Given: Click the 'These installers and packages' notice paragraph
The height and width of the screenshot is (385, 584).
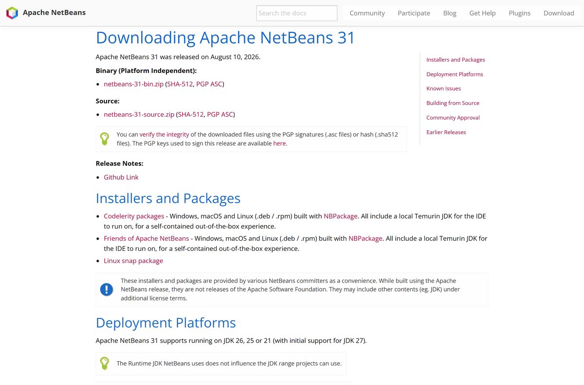Looking at the screenshot, I should click(x=291, y=289).
